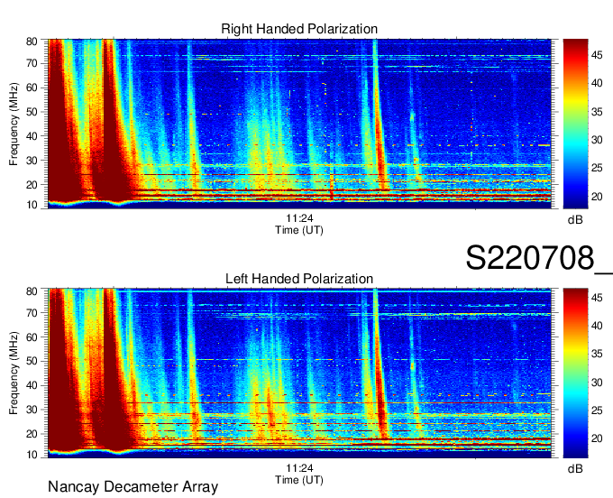Viewport: 613px width, 498px height.
Task: Click the Frequency (MHz) axis label, upper plot
Action: tap(14, 124)
